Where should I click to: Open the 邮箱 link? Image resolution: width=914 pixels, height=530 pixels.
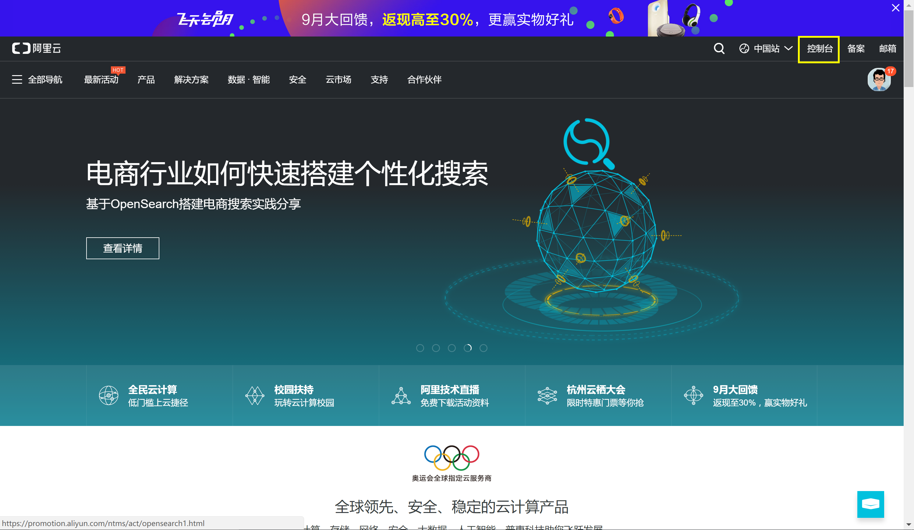point(887,49)
